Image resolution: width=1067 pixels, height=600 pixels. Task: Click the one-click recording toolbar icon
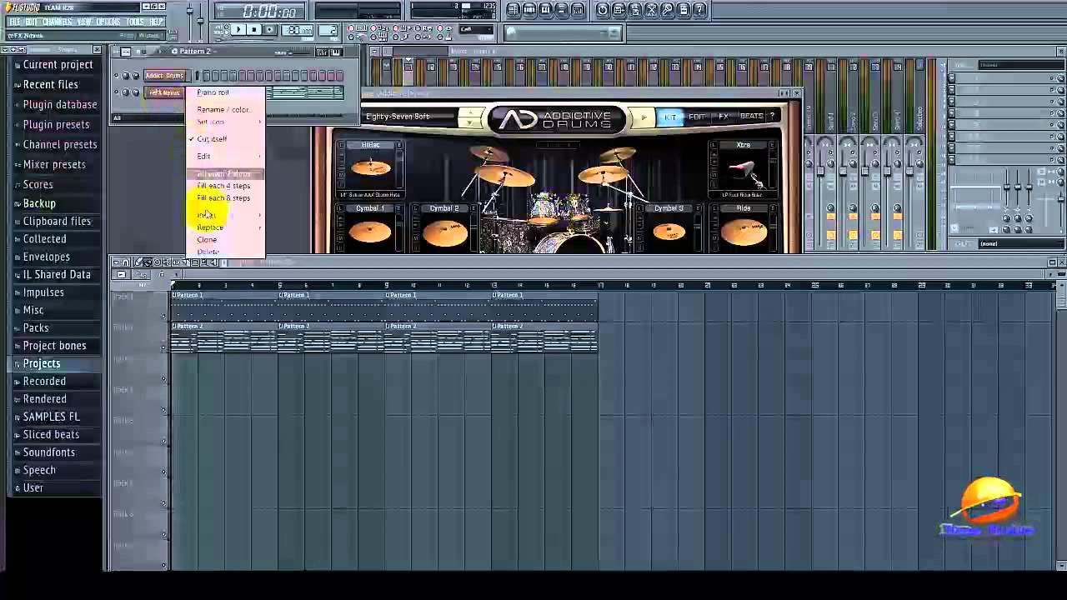(667, 10)
